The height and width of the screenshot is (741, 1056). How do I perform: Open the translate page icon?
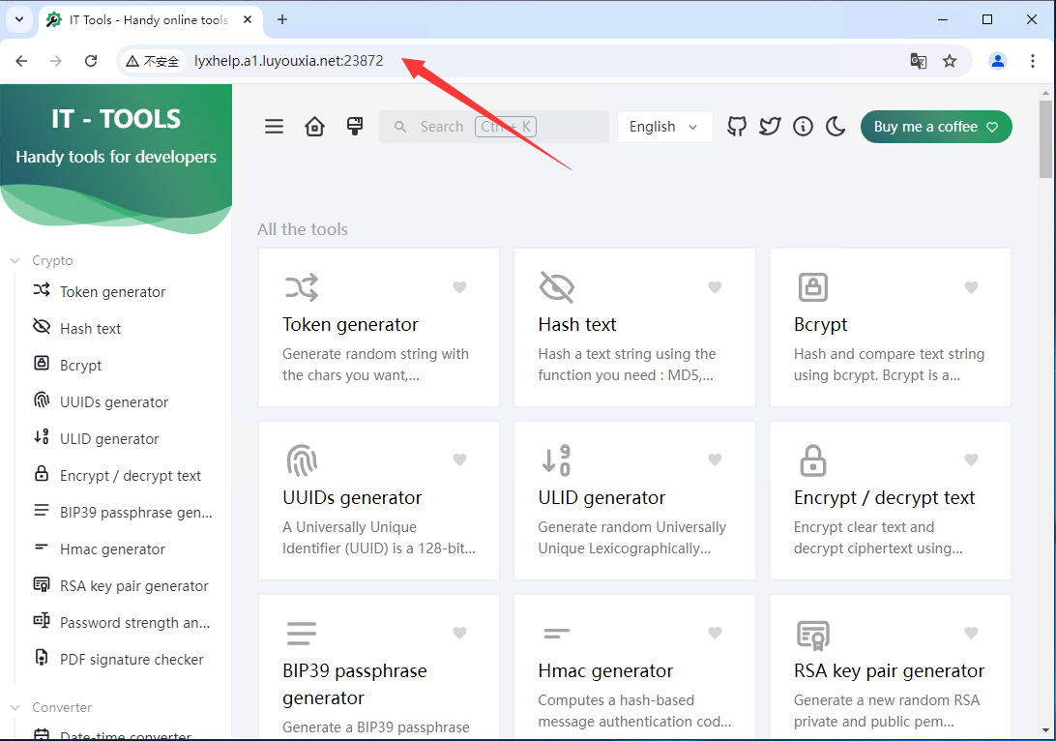(919, 61)
